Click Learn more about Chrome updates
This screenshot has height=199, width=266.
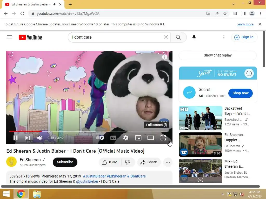coord(245,24)
